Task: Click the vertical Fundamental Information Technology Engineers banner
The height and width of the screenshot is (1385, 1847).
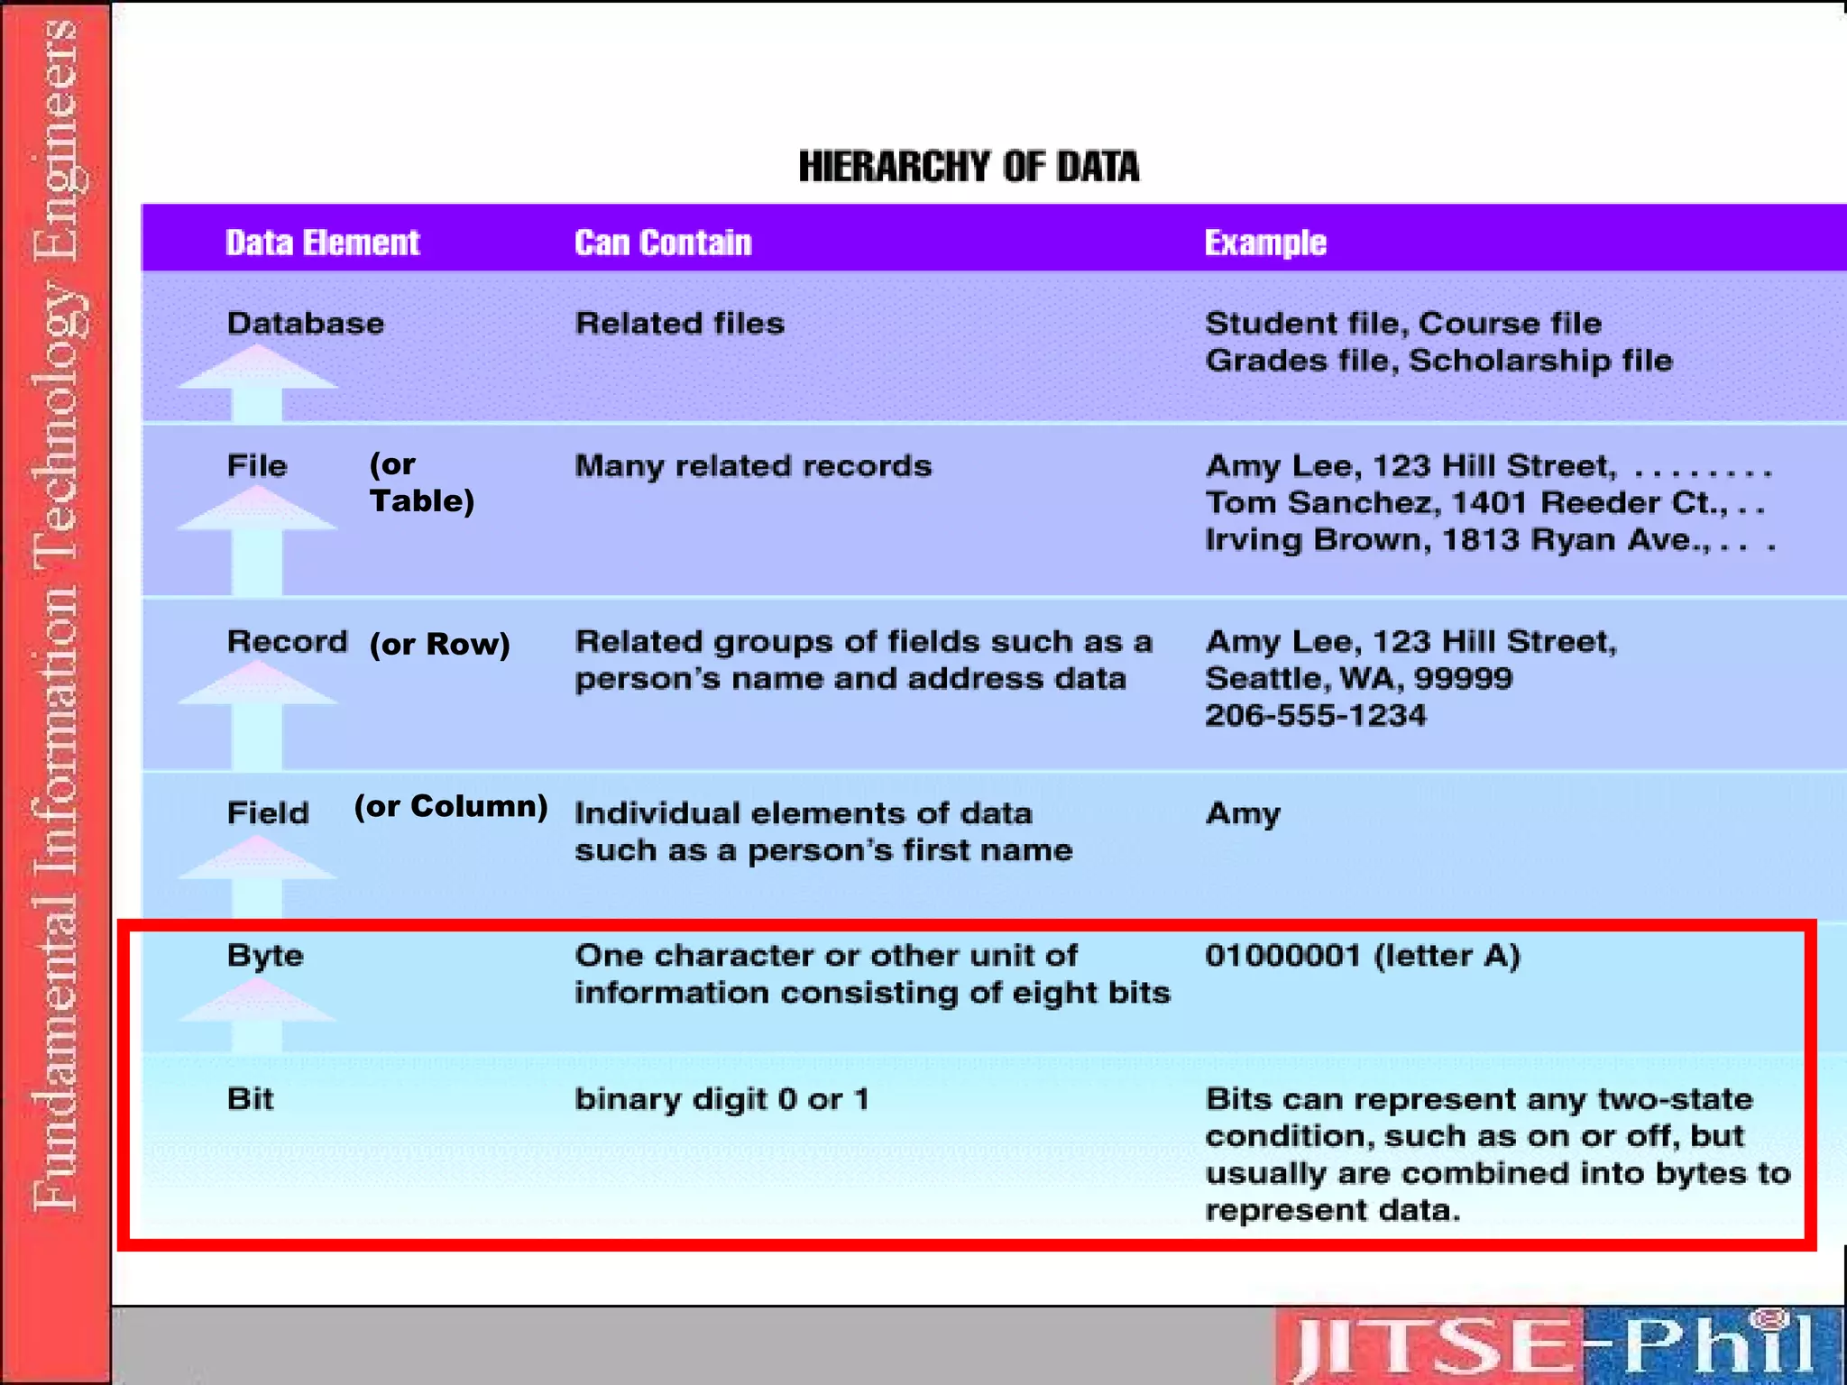Action: [x=56, y=613]
